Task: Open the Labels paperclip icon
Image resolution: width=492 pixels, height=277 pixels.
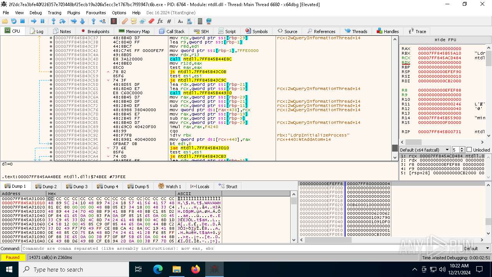Action: pos(142,21)
